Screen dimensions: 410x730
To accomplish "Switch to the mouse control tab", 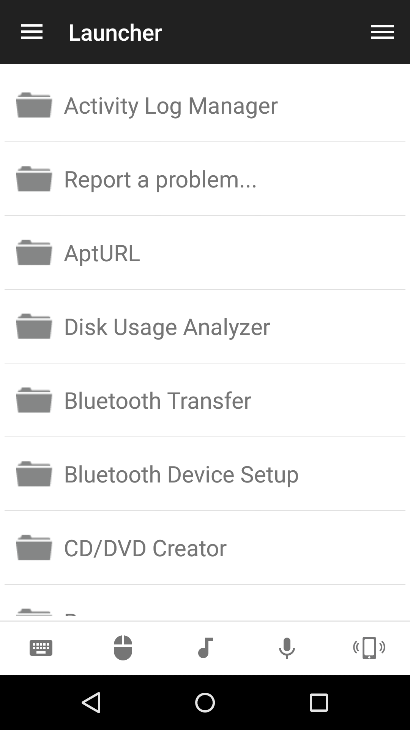I will [x=123, y=648].
